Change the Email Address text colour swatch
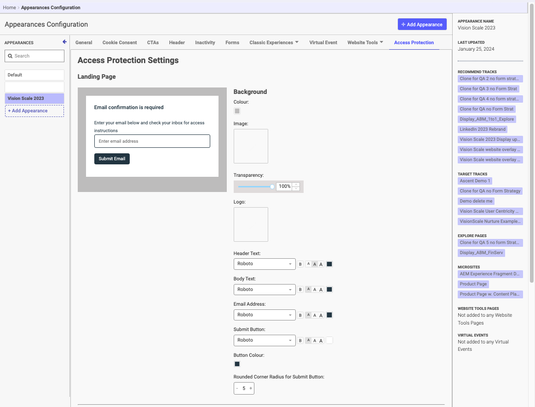535x407 pixels. point(329,315)
